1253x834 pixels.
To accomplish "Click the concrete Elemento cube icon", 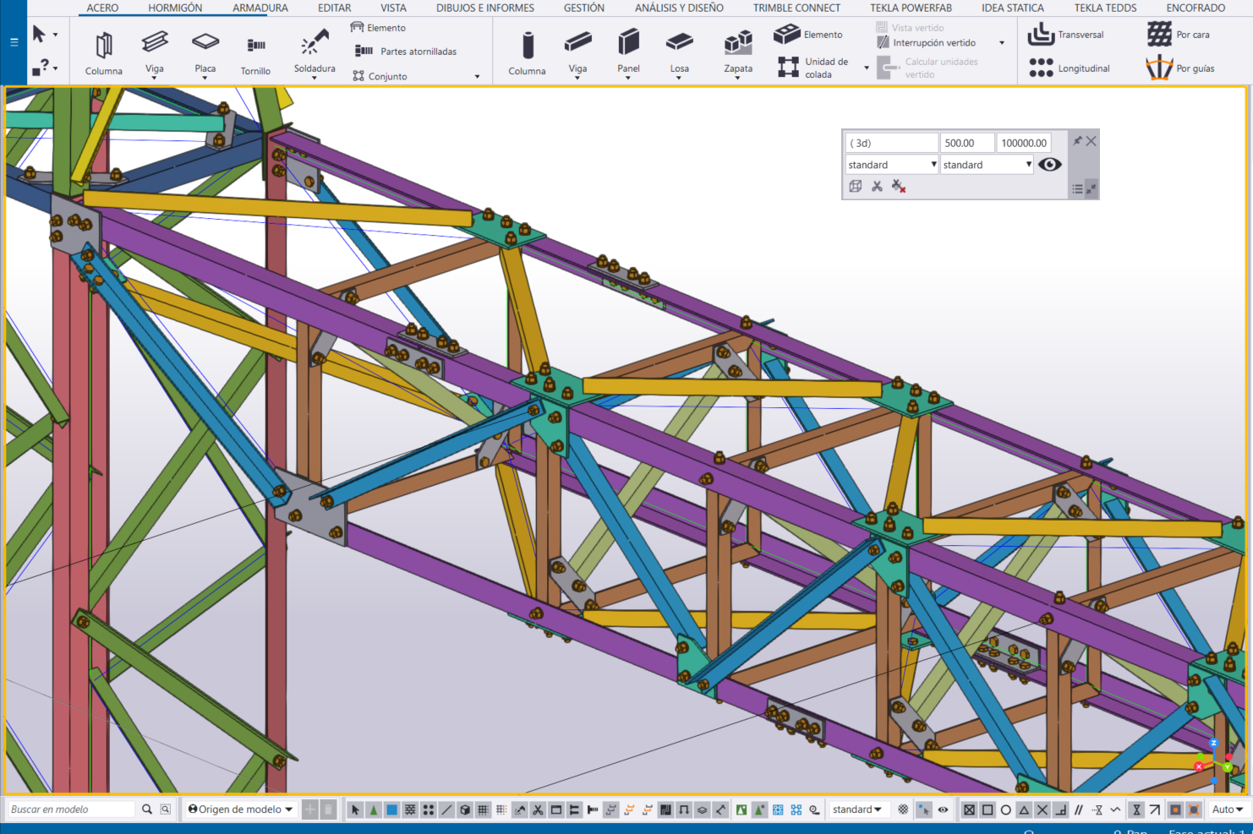I will click(786, 35).
